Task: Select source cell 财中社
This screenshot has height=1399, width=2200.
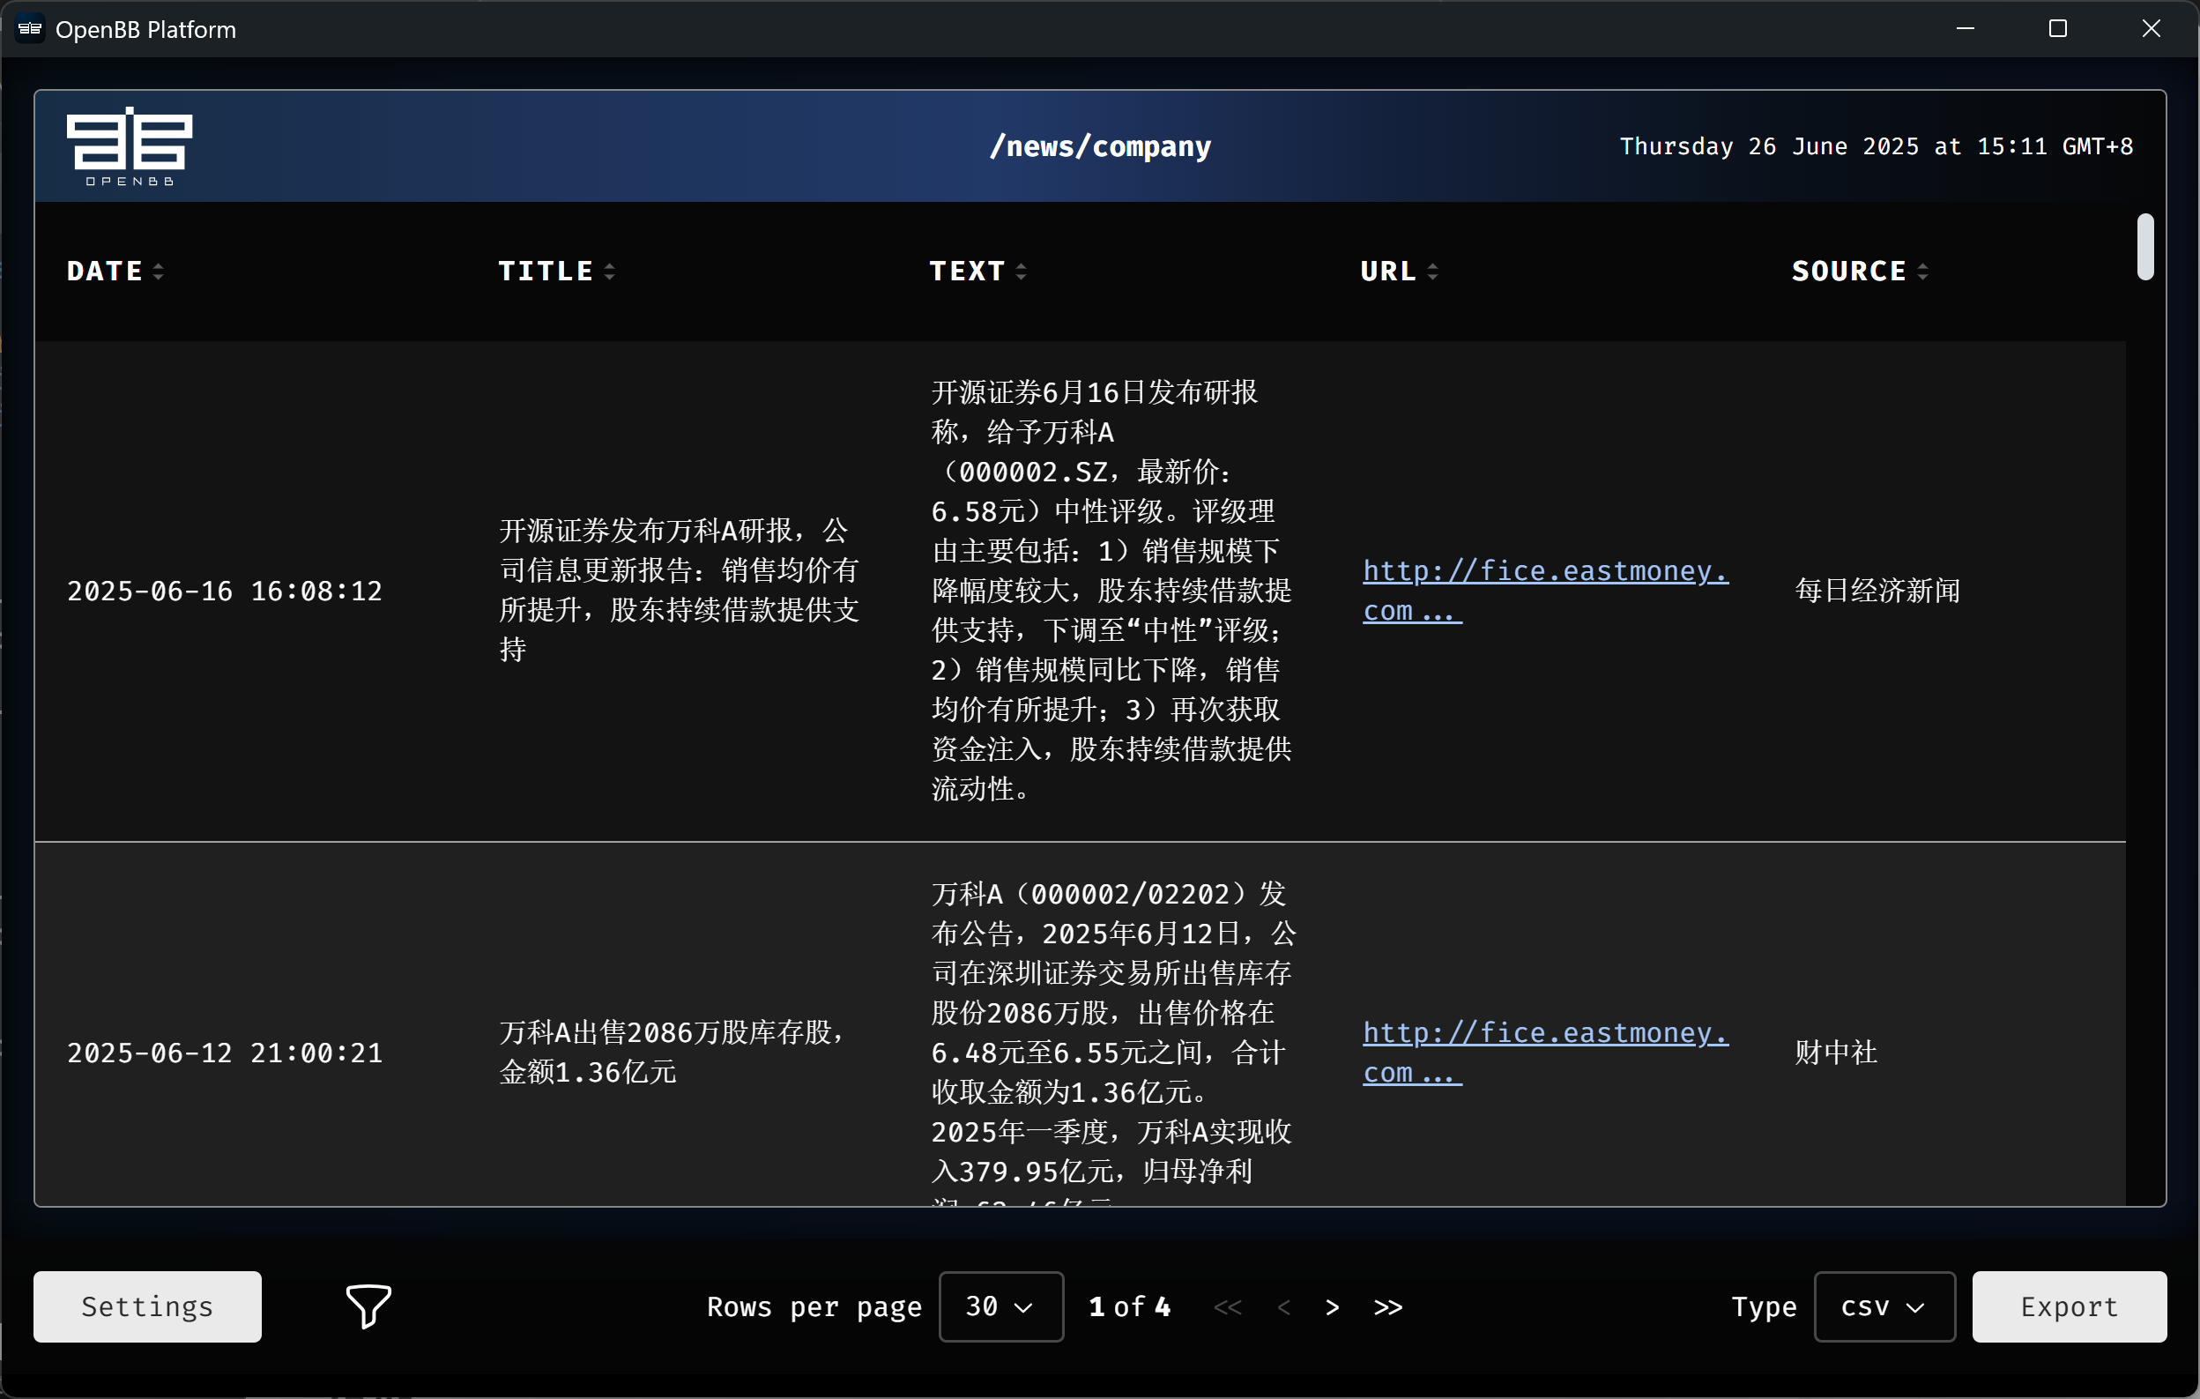Action: 1835,1053
